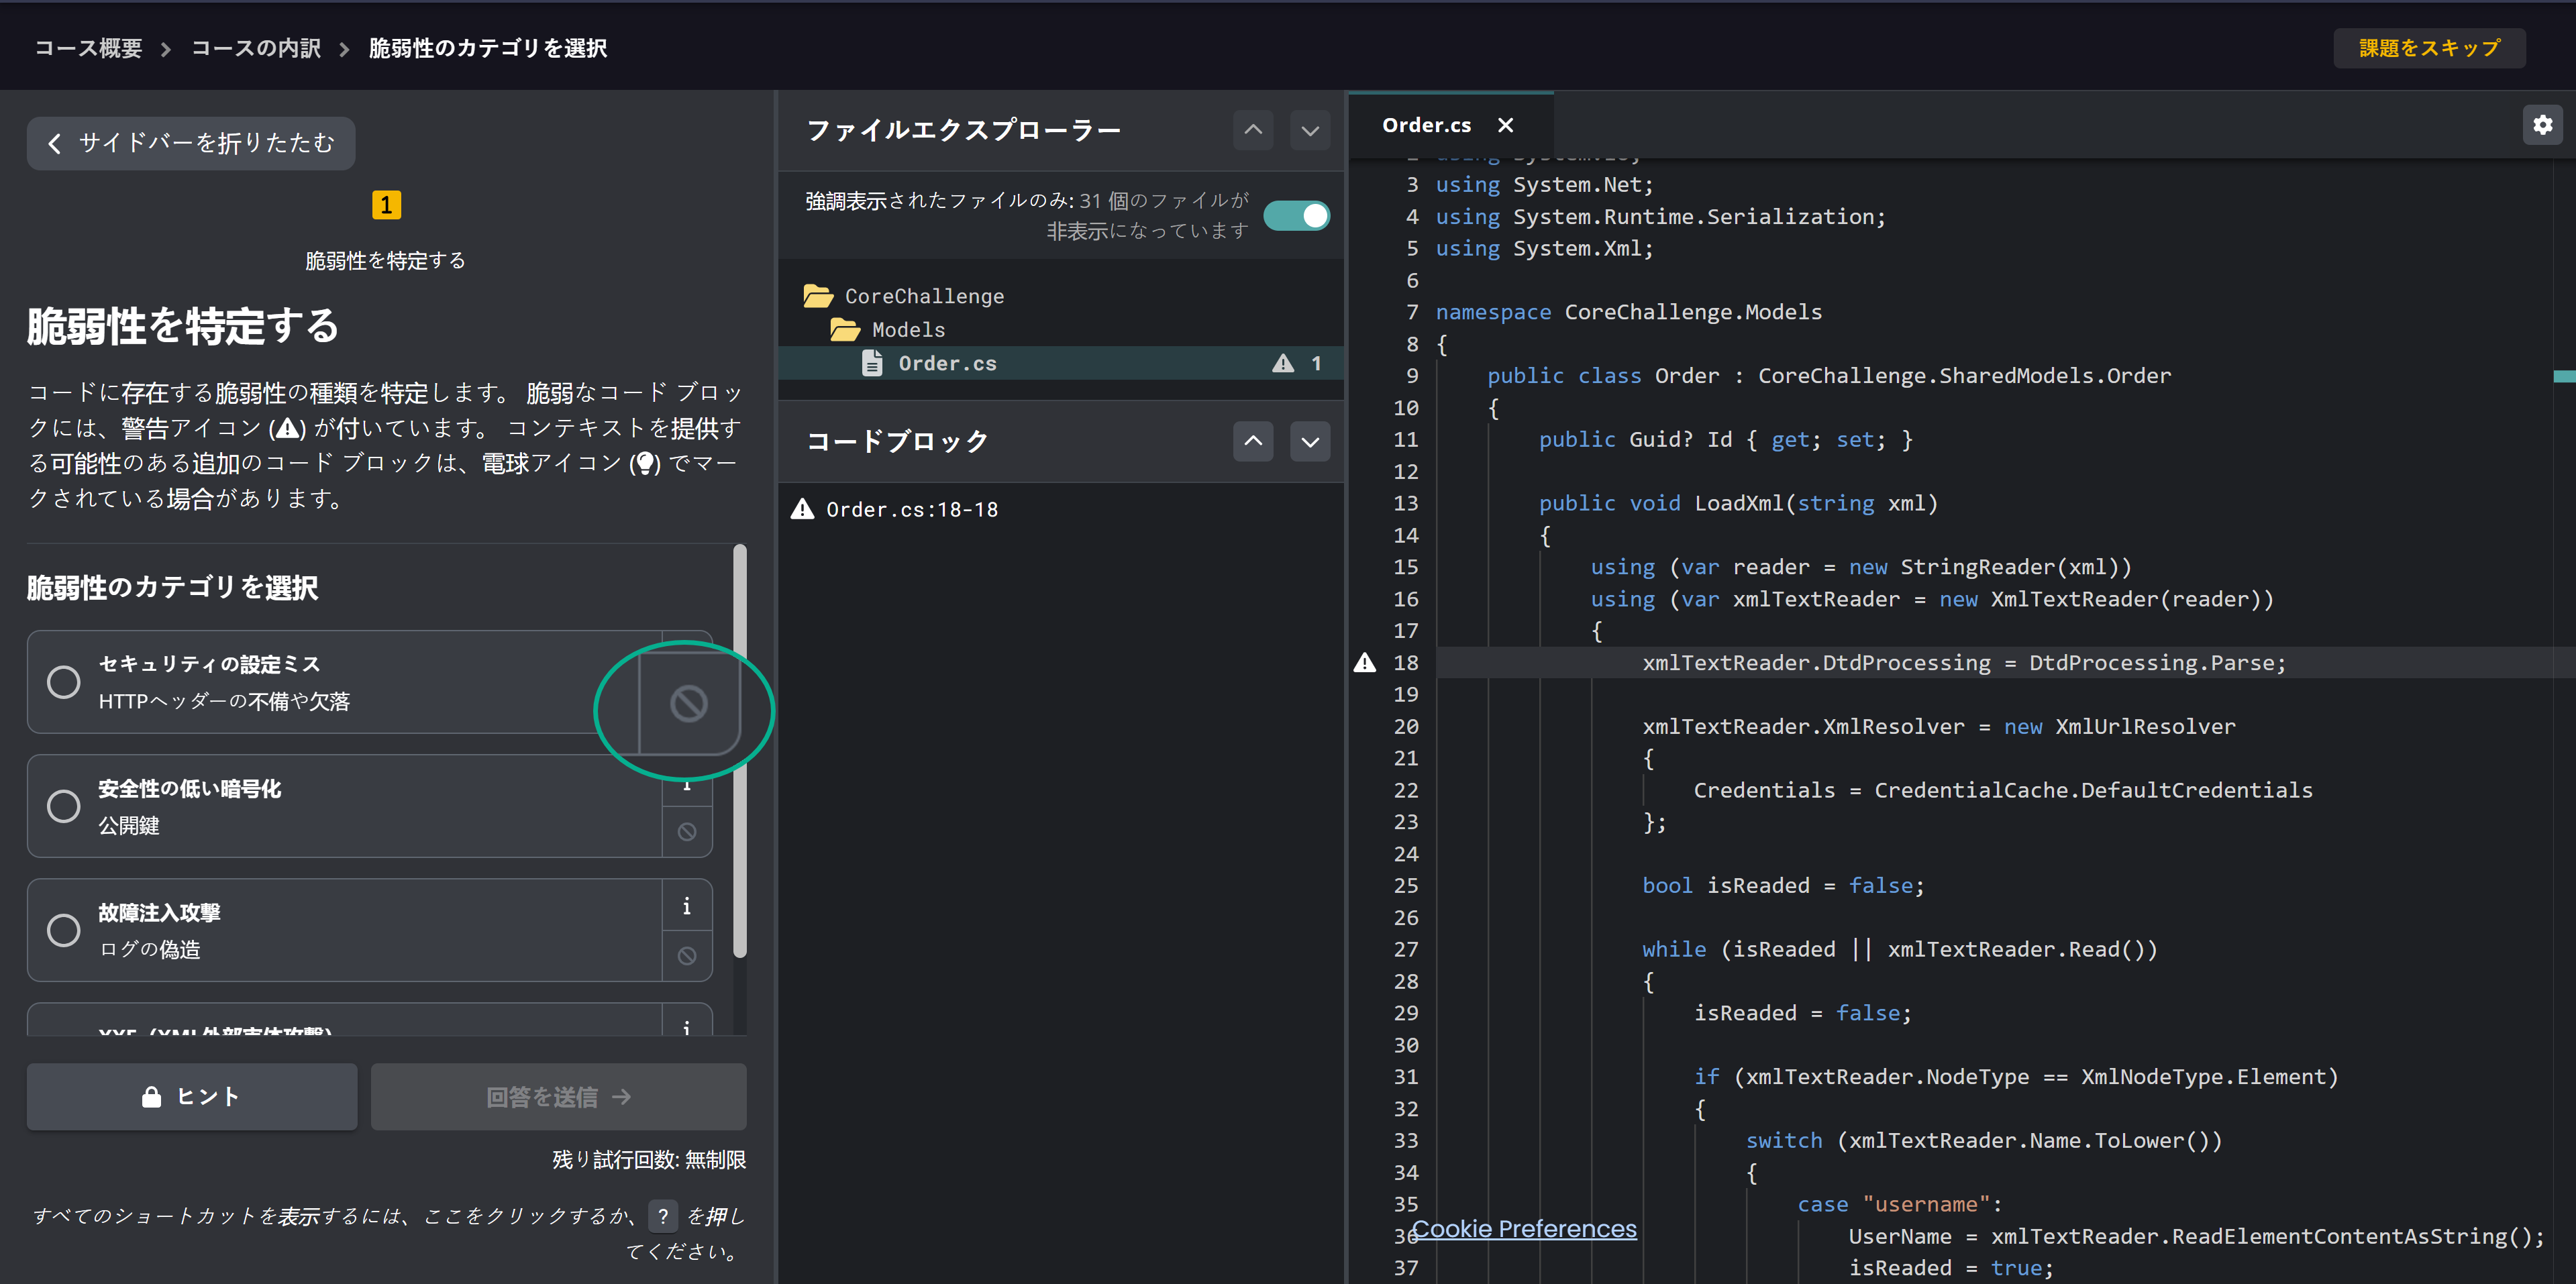Click 'Credentials = CredentialCache.DefaultCredentials' line

click(2003, 790)
